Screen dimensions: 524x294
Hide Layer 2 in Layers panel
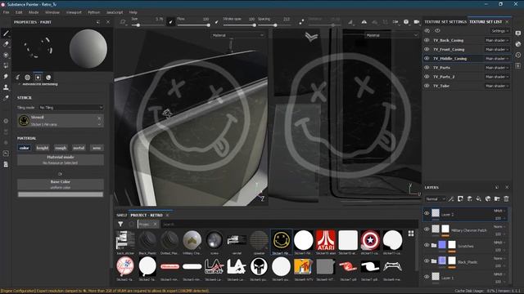[427, 213]
